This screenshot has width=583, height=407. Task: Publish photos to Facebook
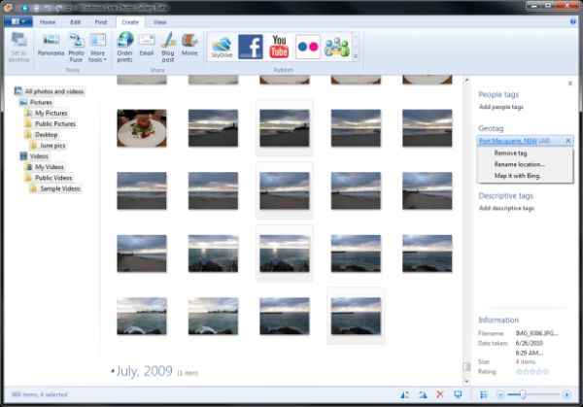(x=251, y=47)
